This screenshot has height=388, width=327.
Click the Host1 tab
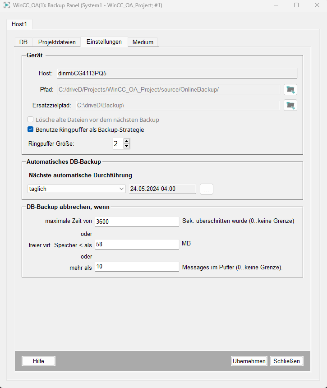[x=19, y=24]
